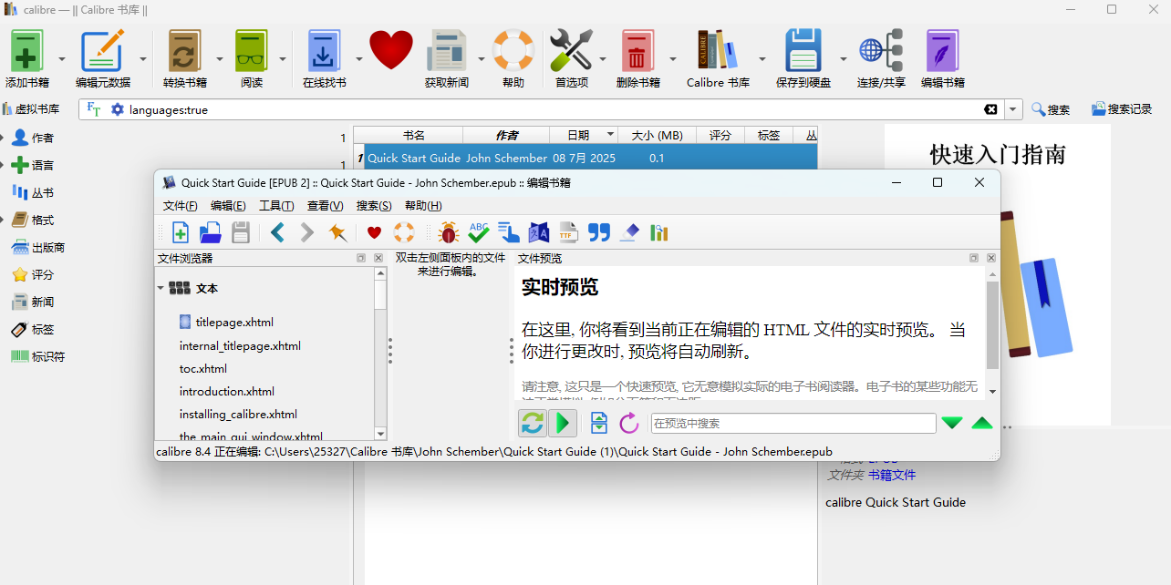Click the 添加书籍 add books icon
The image size is (1171, 585).
26,50
